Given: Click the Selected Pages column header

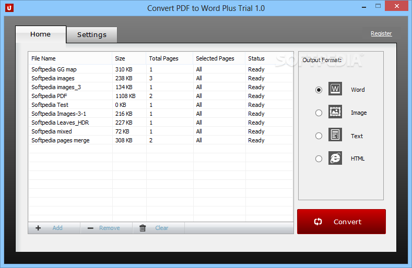Looking at the screenshot, I should pyautogui.click(x=219, y=58).
